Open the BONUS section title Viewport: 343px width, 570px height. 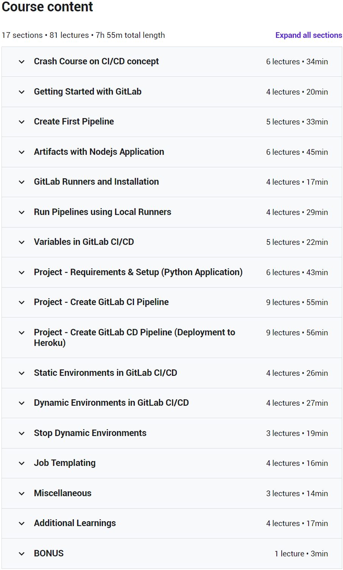tap(48, 553)
